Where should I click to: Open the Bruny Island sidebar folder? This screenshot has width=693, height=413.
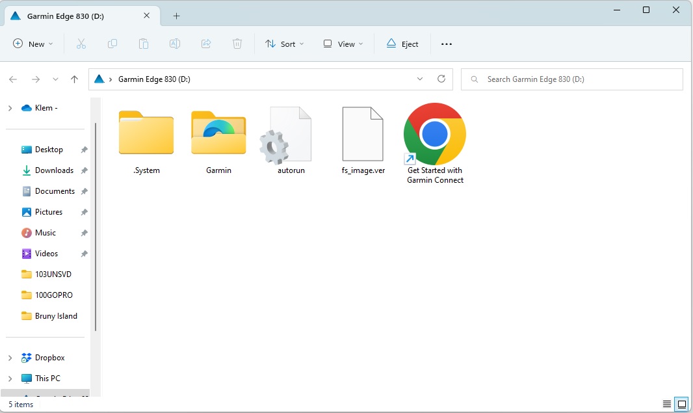pyautogui.click(x=56, y=316)
